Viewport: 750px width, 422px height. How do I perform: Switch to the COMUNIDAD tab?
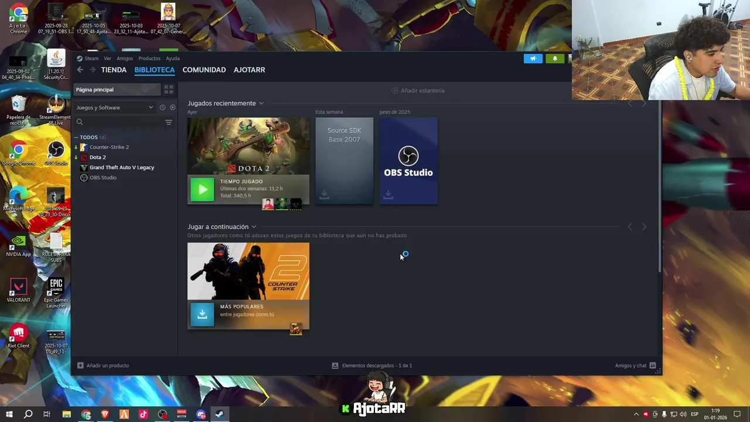pos(204,70)
